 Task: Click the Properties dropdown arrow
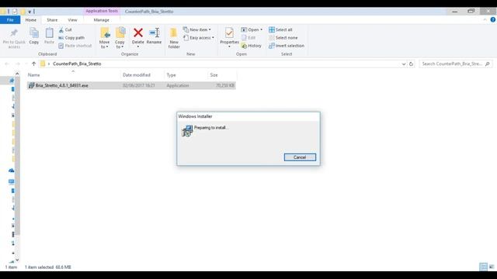coord(229,46)
